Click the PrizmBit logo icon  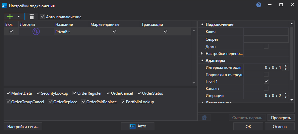pos(36,31)
